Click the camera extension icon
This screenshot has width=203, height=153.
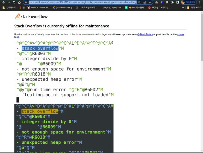coord(157,2)
